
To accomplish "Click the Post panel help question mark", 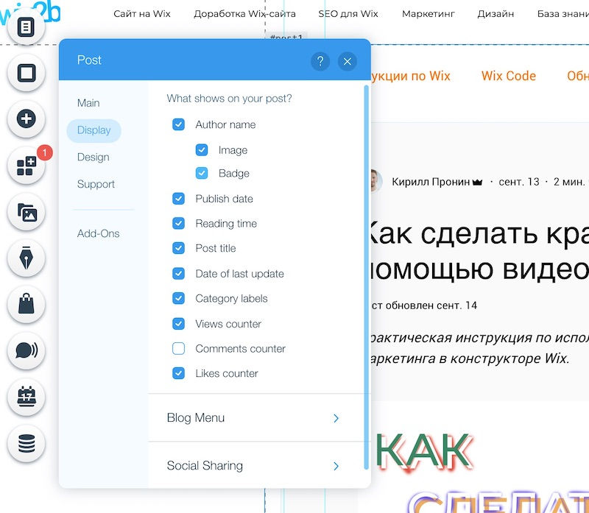I will pyautogui.click(x=320, y=61).
